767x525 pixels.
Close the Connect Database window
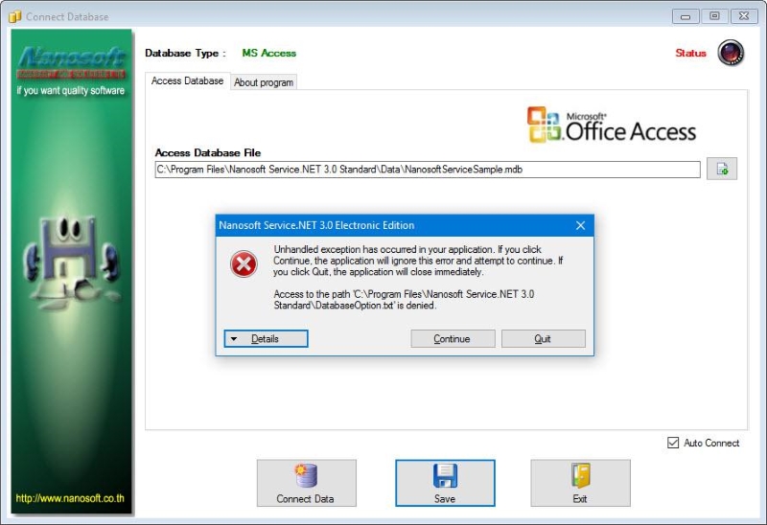[744, 16]
